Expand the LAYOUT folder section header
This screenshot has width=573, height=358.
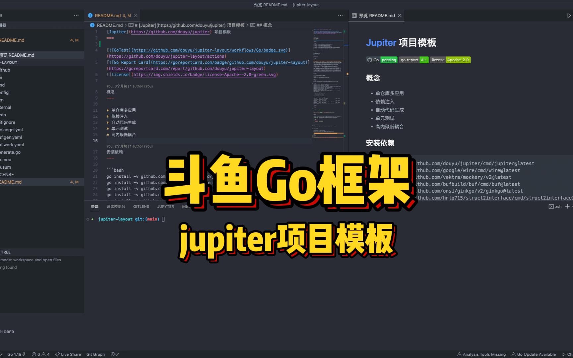42,62
